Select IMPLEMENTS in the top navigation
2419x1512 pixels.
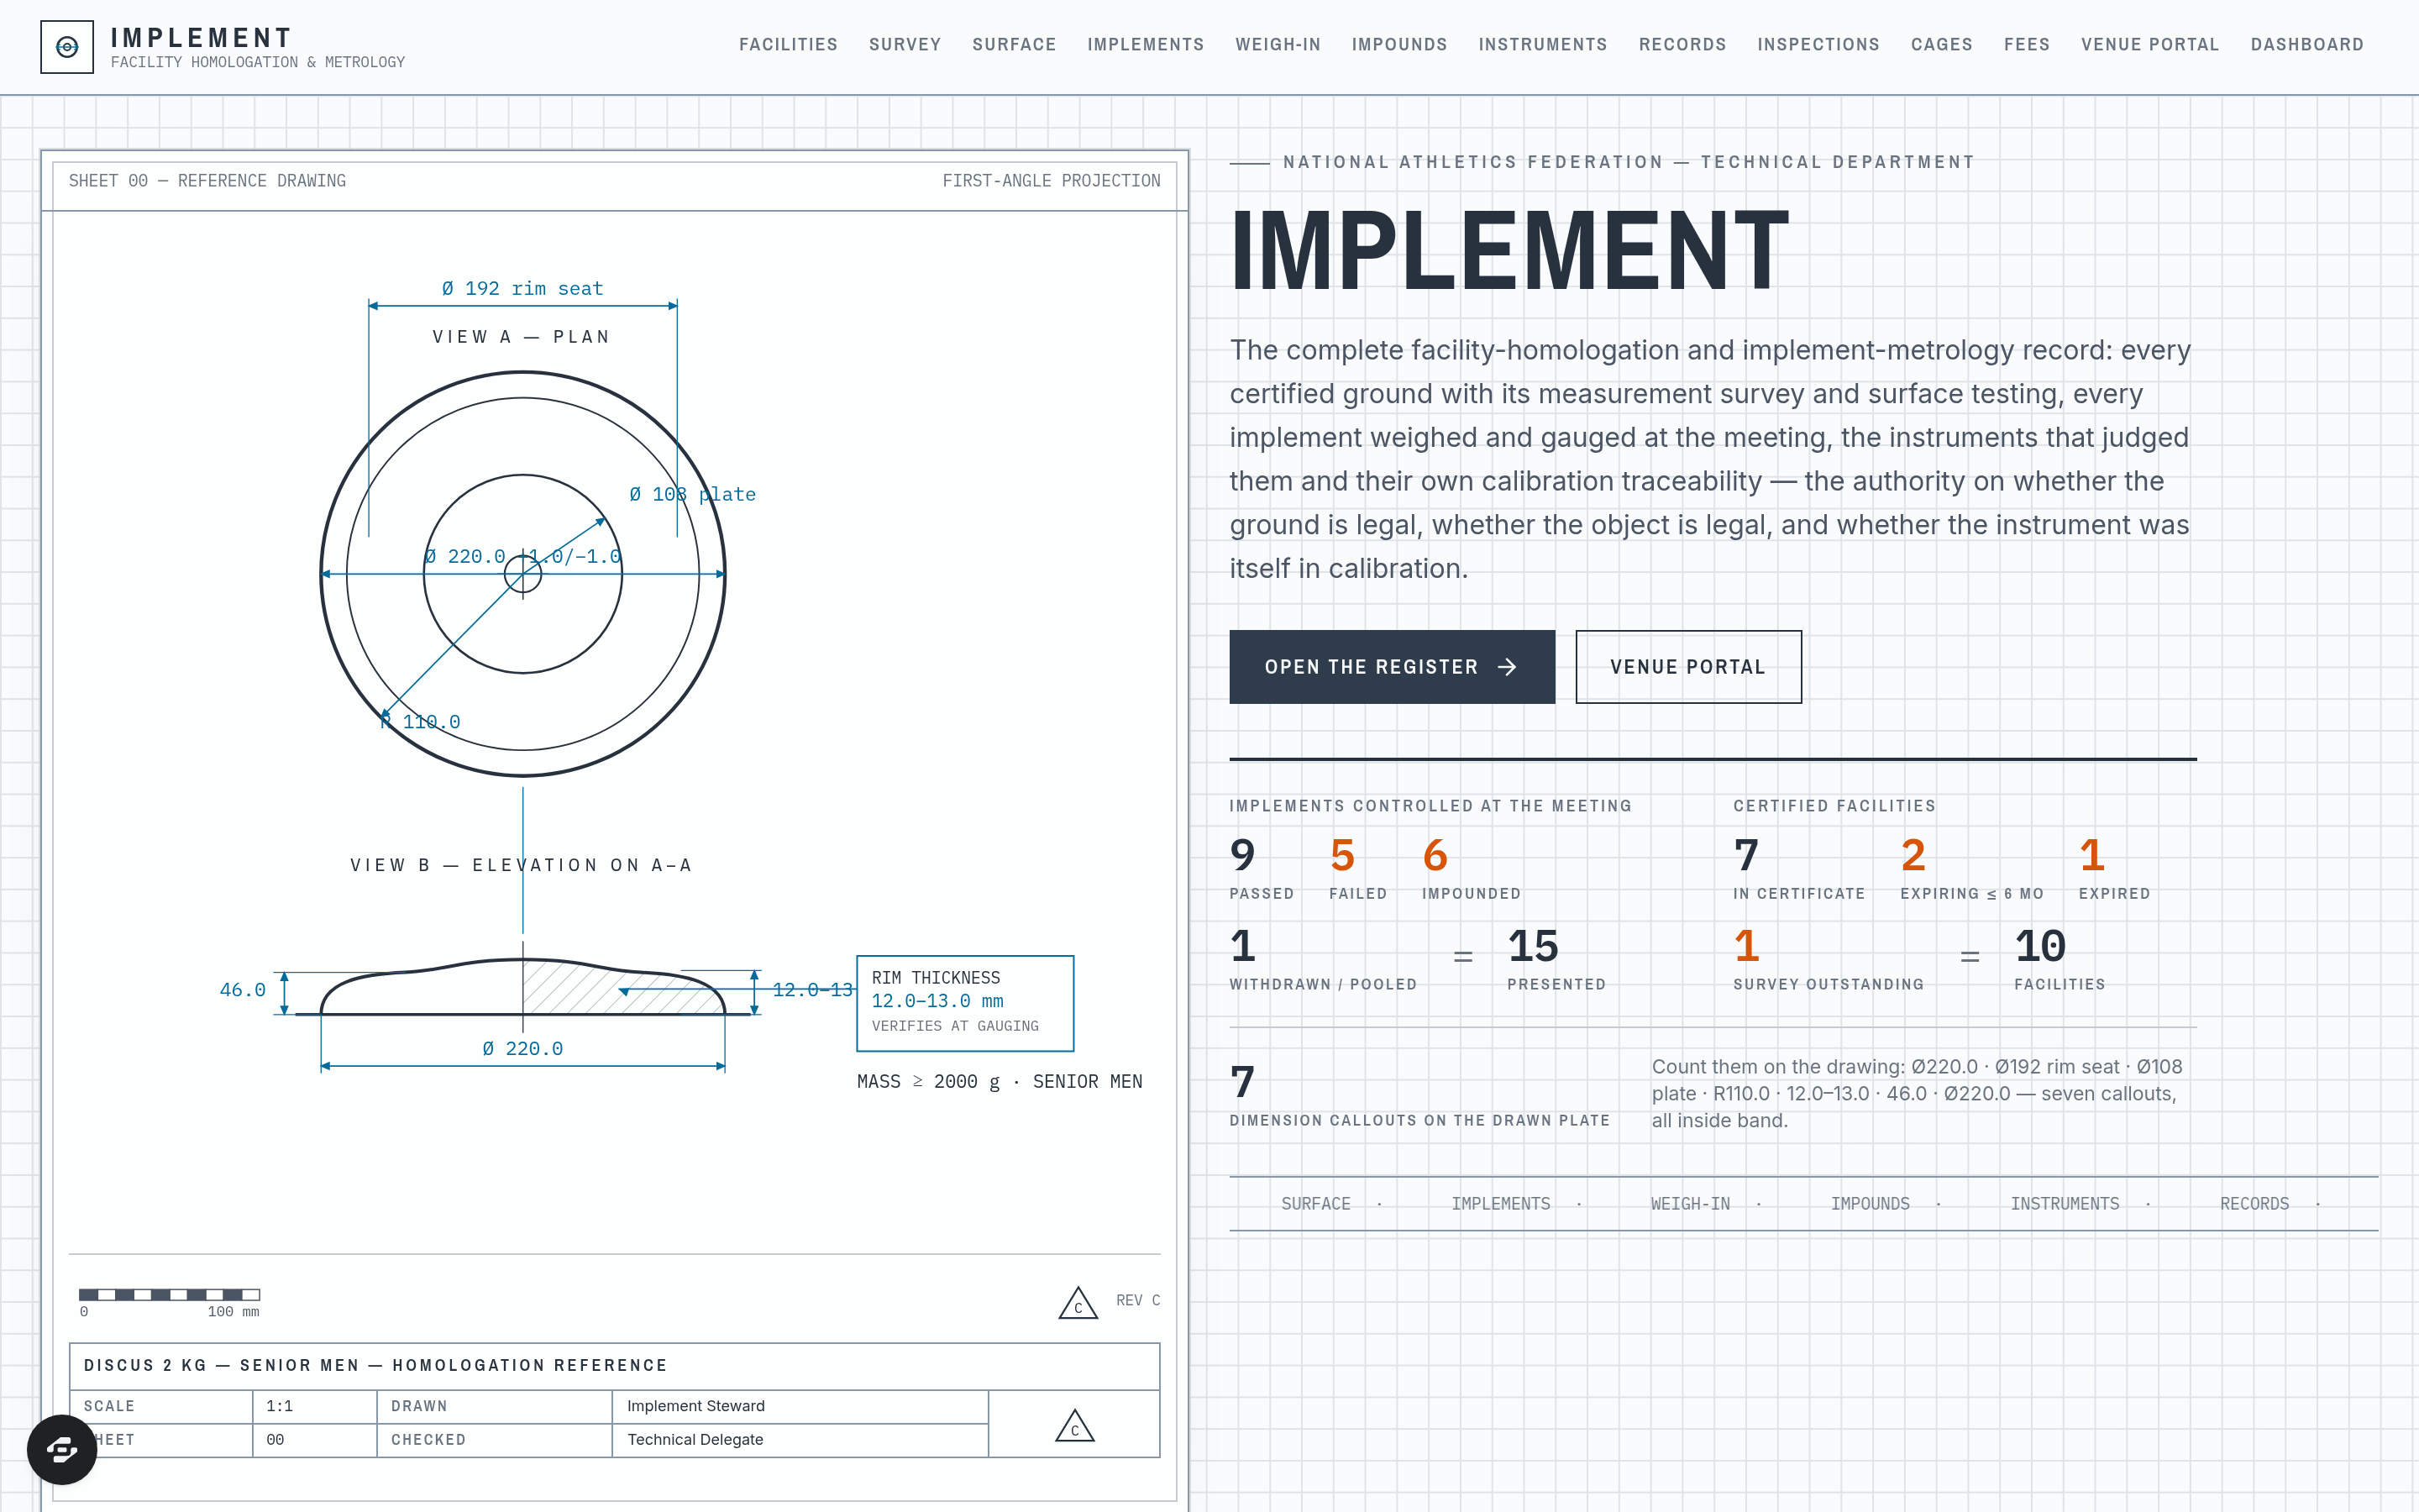click(x=1146, y=45)
